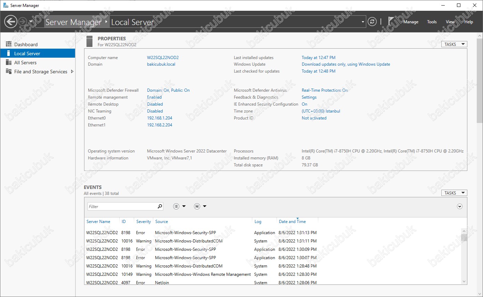Click the Properties server header icon

pyautogui.click(x=90, y=41)
